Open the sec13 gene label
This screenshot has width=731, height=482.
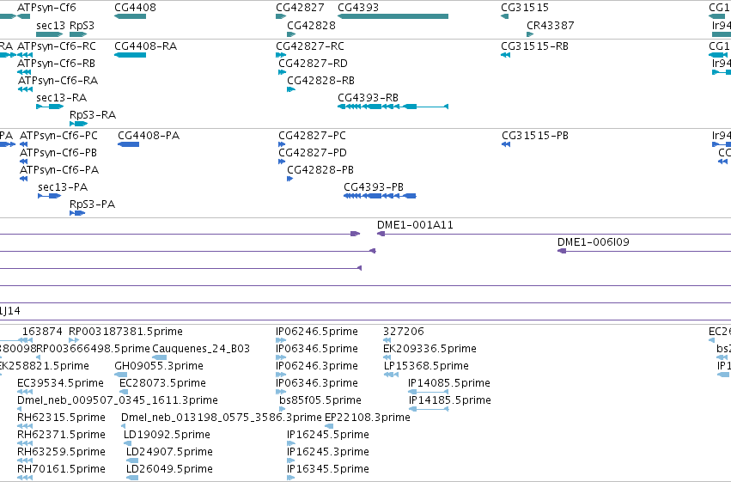pyautogui.click(x=51, y=25)
